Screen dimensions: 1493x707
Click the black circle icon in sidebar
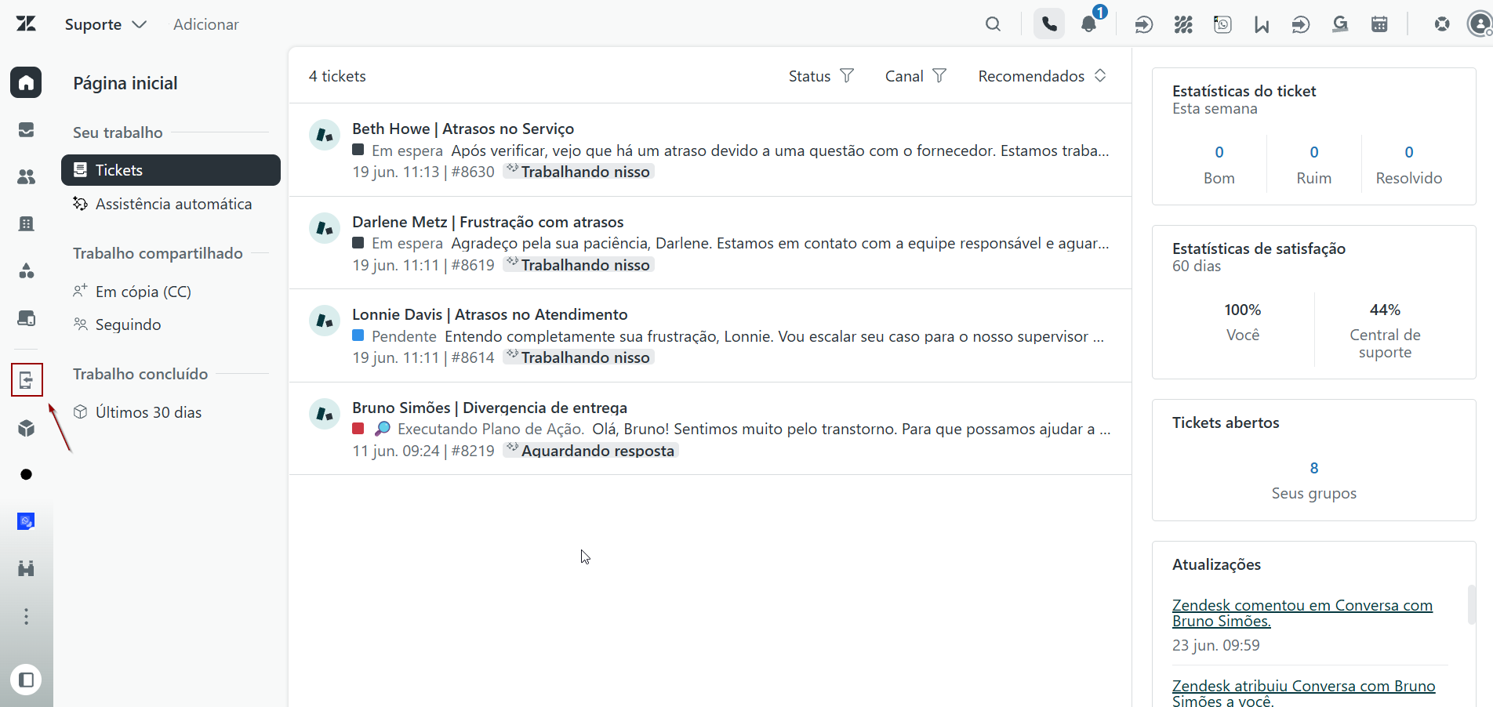tap(26, 474)
